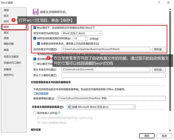174x140 pixels.
Task: Click the help question mark icon
Action: [159, 2]
